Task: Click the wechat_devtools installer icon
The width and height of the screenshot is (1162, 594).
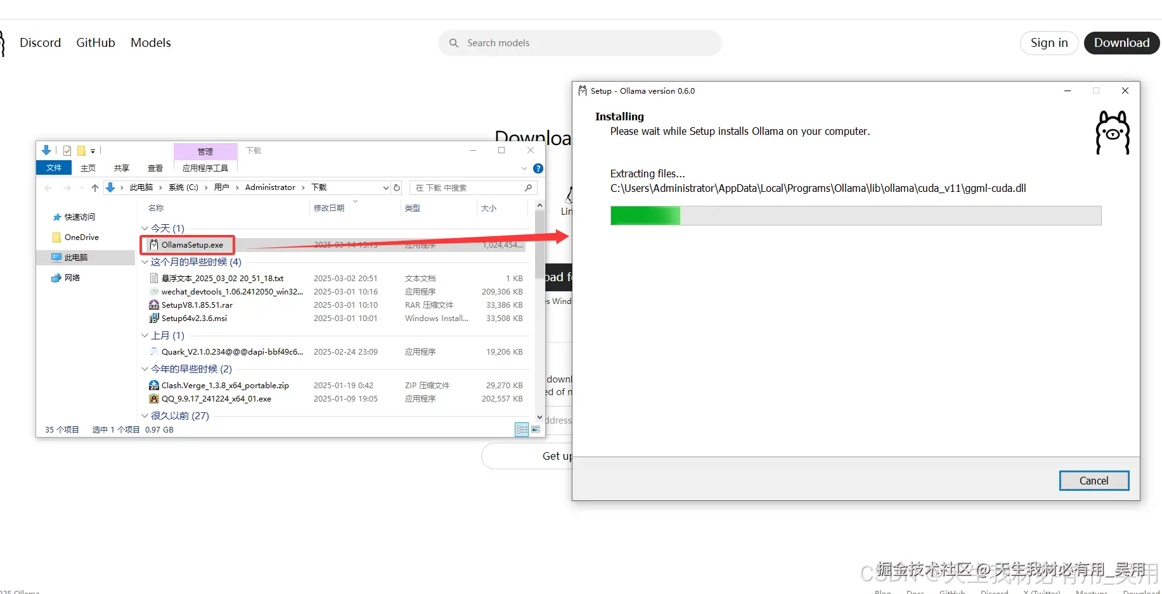Action: pos(154,291)
